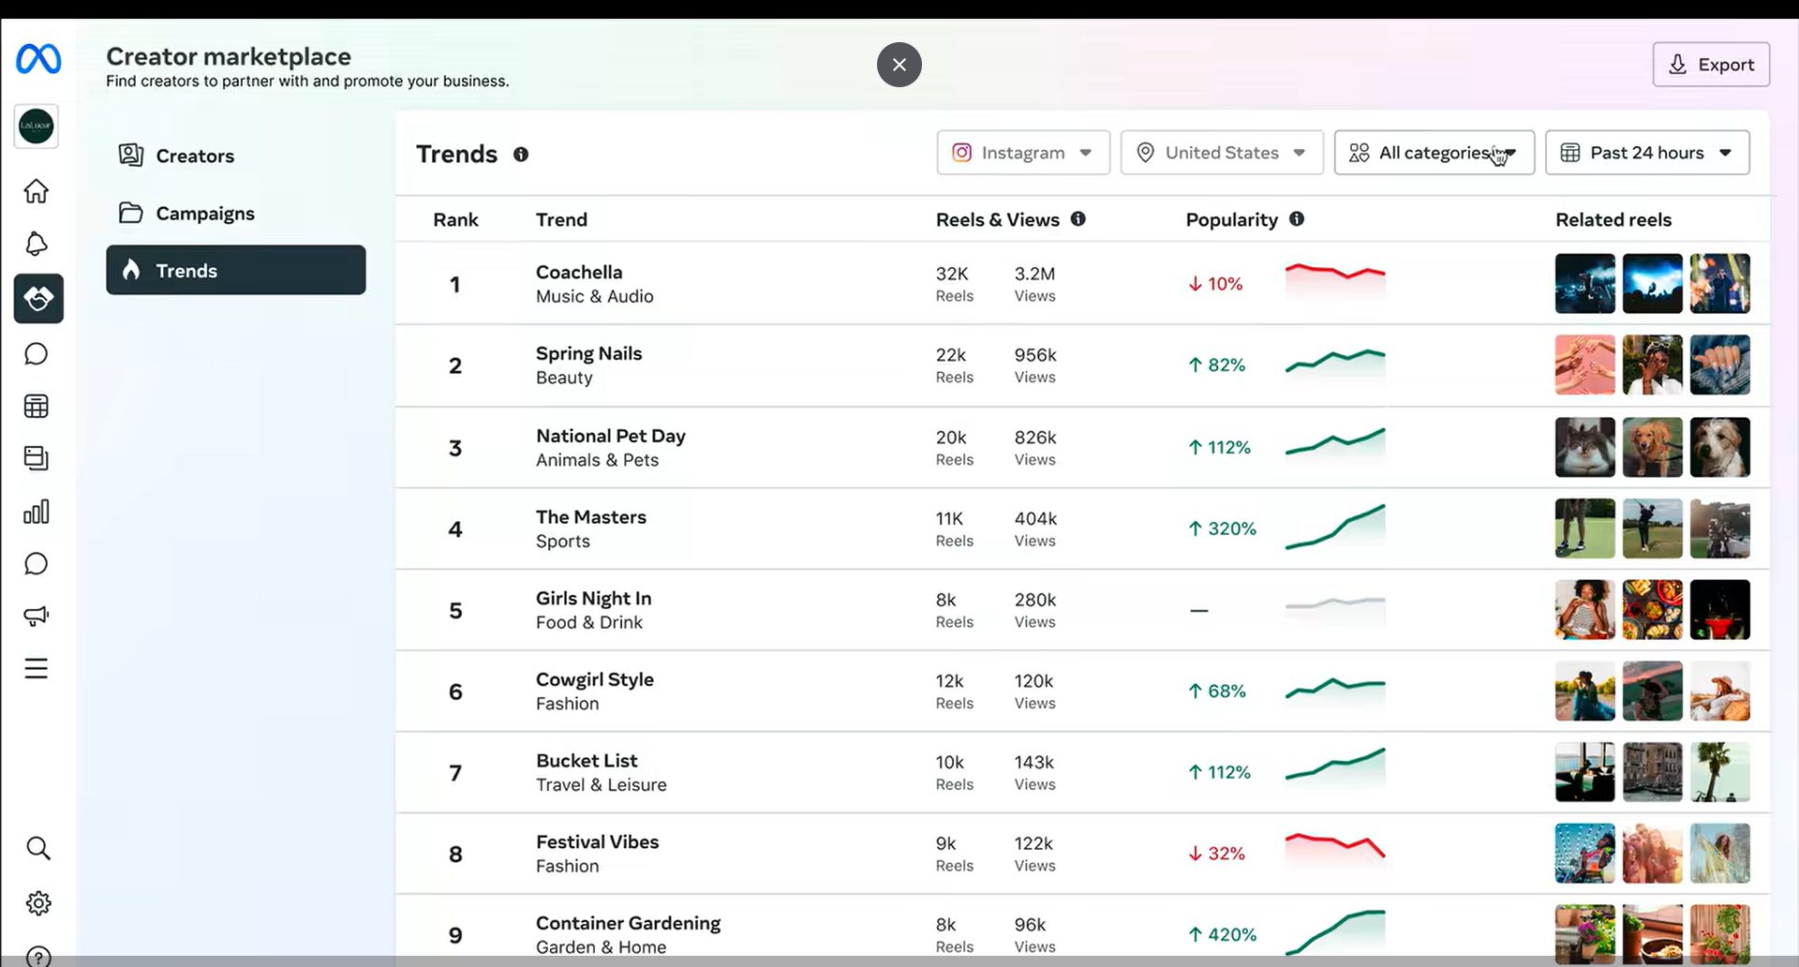Open the cat reel in National Pet Day row

(x=1585, y=447)
